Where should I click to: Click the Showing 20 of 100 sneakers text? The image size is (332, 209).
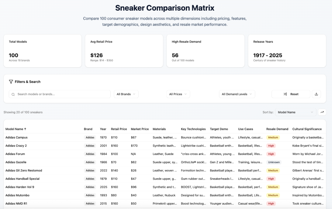tap(23, 112)
